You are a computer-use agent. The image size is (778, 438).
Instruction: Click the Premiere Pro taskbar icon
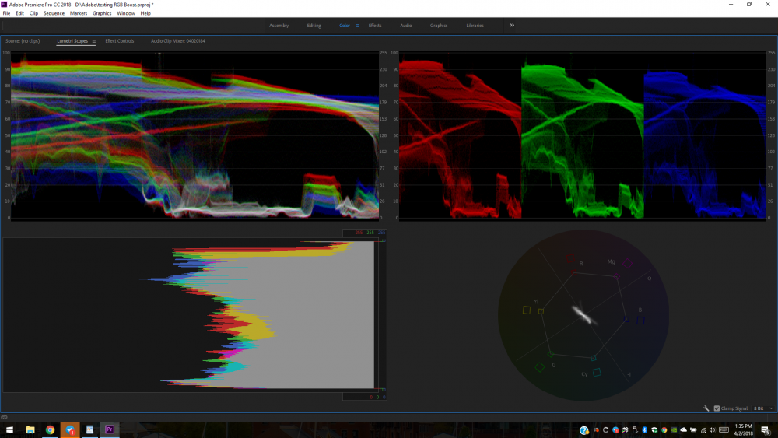click(110, 429)
